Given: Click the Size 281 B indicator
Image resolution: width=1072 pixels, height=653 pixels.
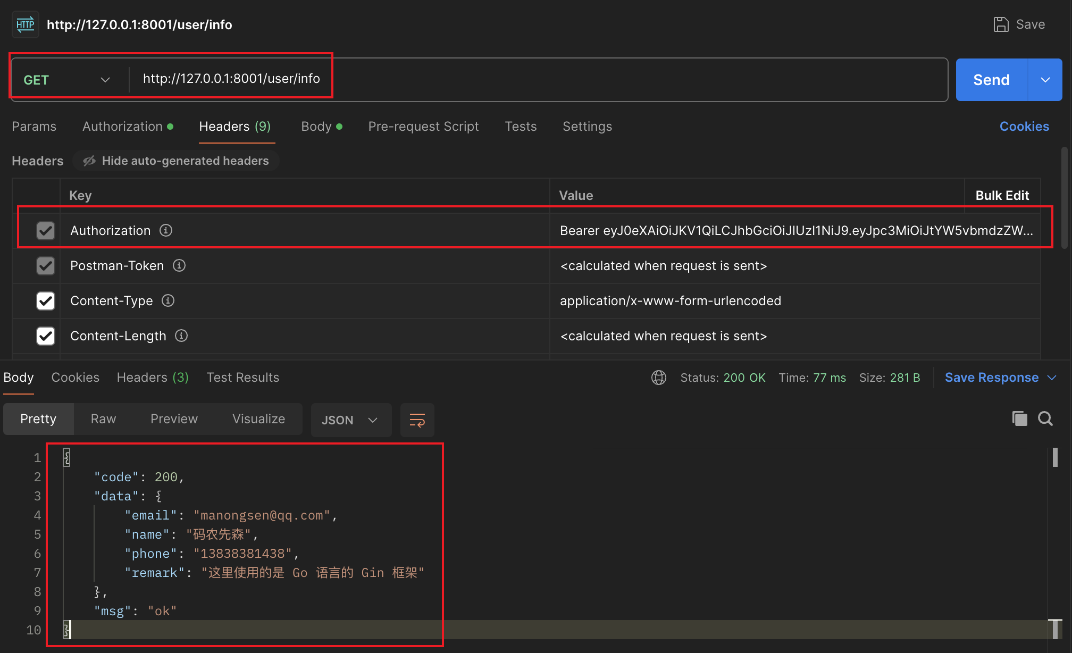Looking at the screenshot, I should [889, 378].
